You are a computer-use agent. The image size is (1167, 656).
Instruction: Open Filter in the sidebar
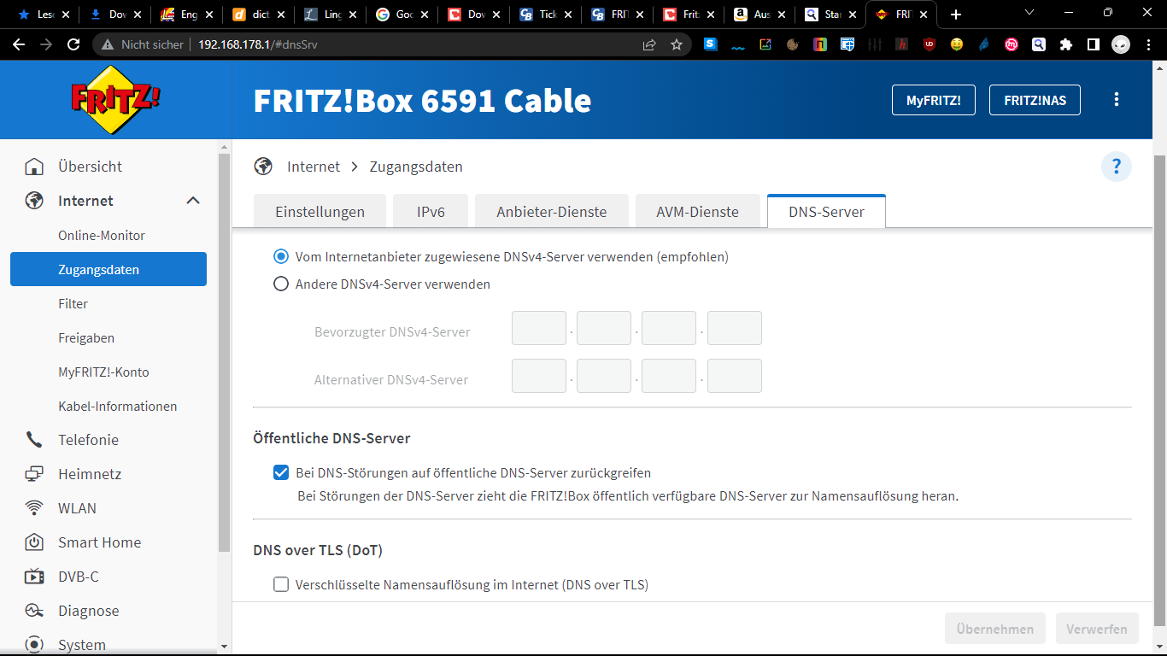click(73, 303)
